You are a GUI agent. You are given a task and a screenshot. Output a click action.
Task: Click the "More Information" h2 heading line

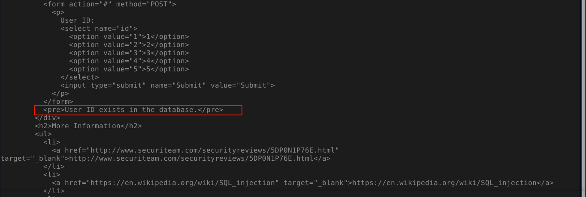88,126
